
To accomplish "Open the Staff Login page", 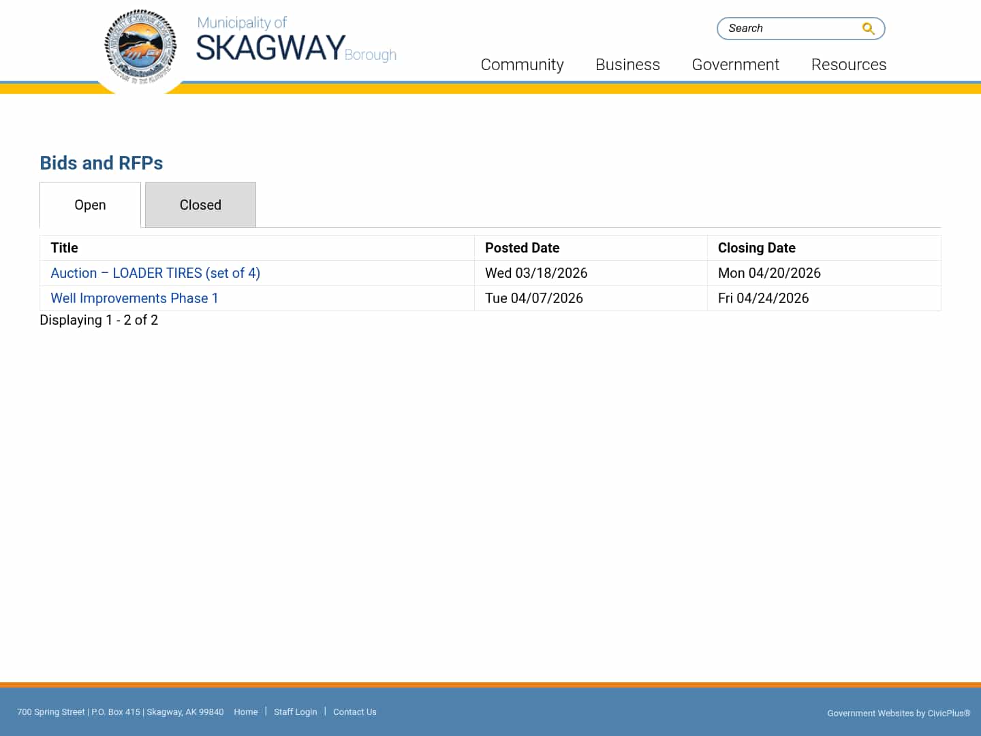I will (x=296, y=711).
